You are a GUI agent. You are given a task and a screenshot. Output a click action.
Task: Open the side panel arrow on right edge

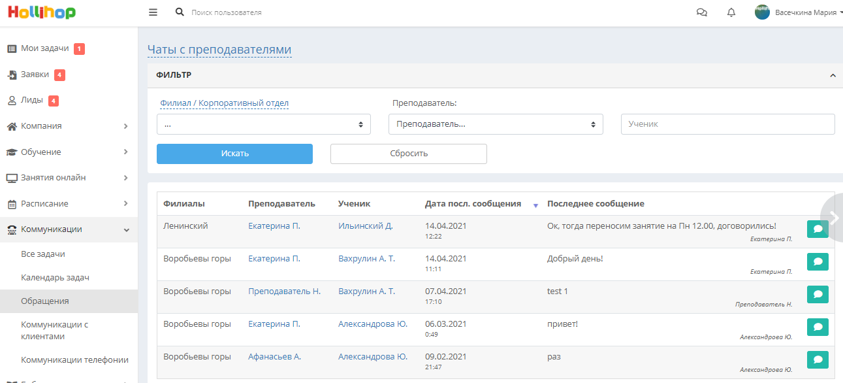832,218
